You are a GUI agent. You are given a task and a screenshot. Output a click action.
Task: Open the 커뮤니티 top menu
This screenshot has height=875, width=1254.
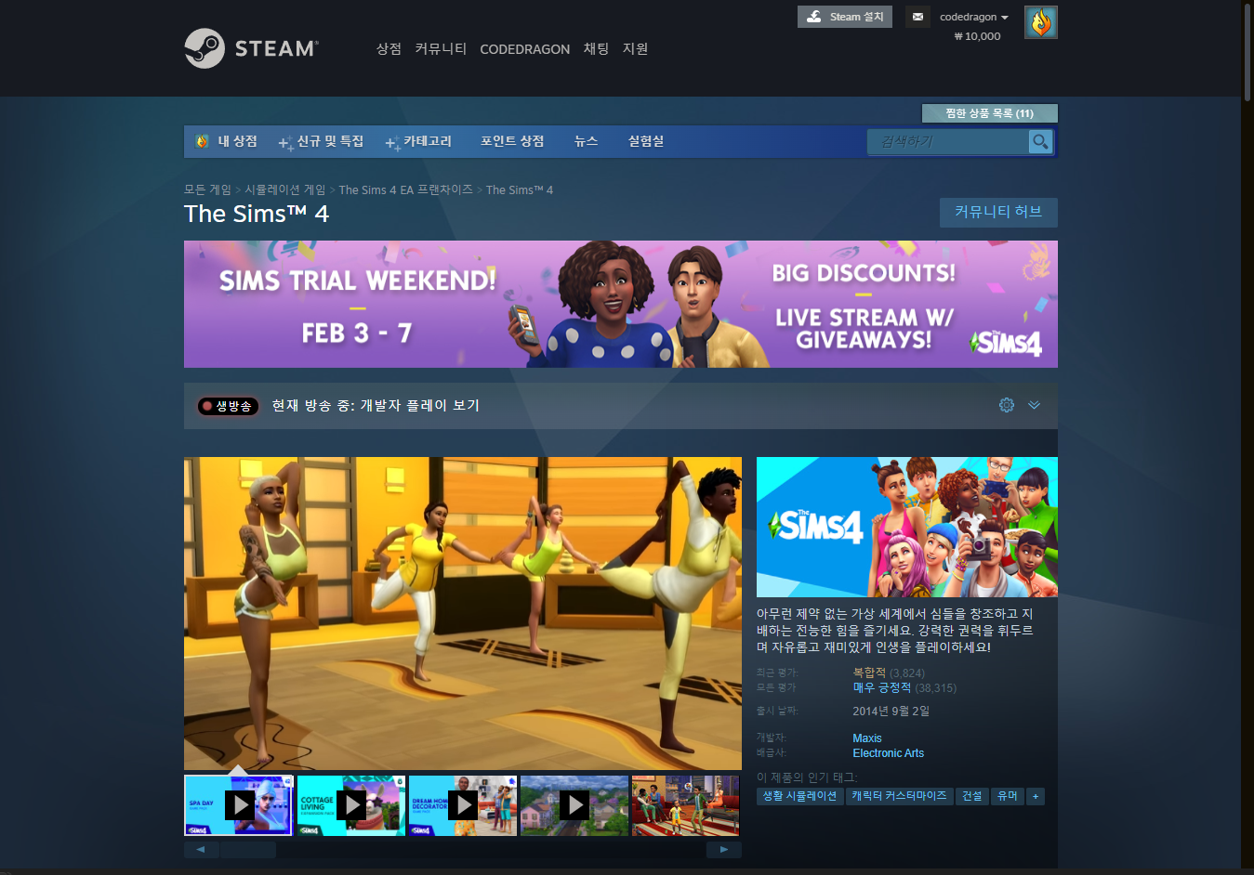point(441,48)
